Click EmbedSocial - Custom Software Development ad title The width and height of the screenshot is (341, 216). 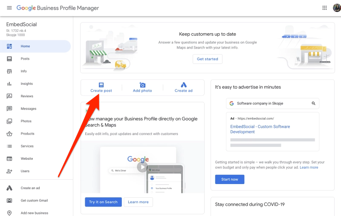pyautogui.click(x=260, y=129)
